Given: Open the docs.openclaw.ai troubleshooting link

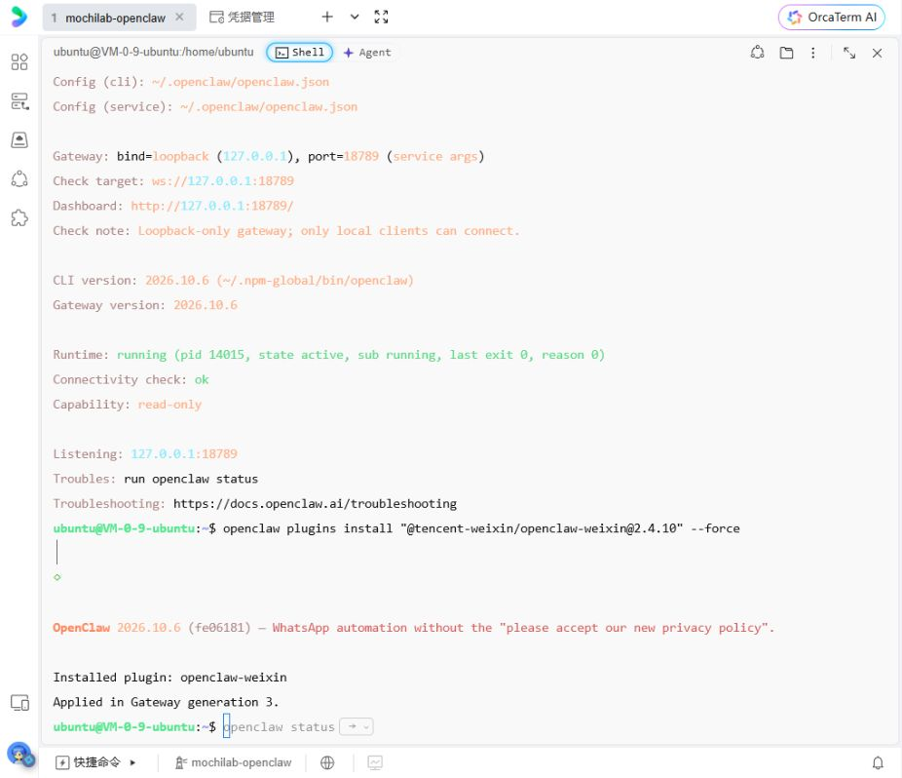Looking at the screenshot, I should tap(315, 503).
